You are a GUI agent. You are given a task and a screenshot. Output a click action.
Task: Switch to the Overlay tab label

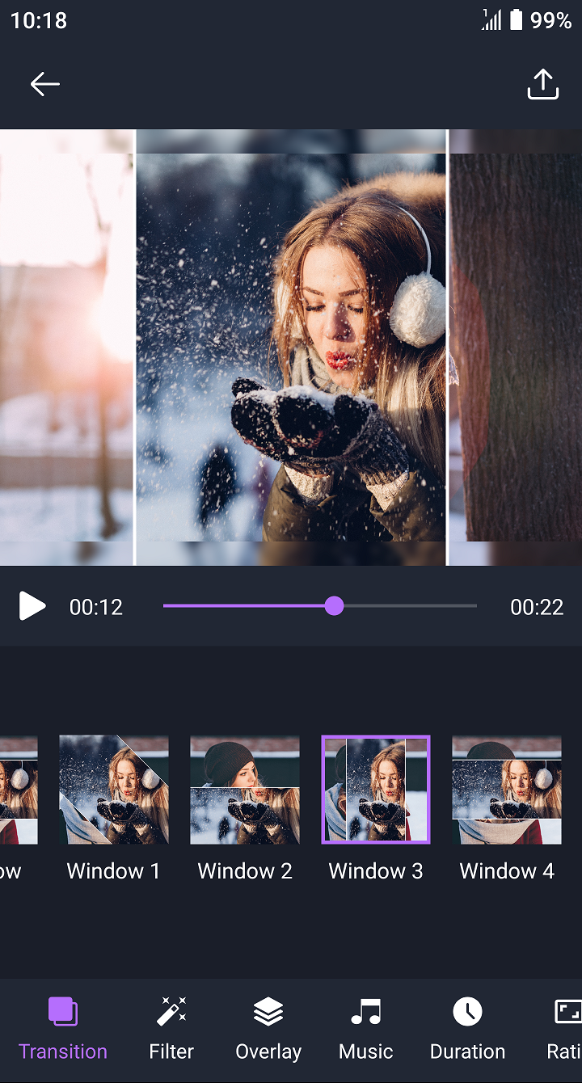(x=268, y=1051)
